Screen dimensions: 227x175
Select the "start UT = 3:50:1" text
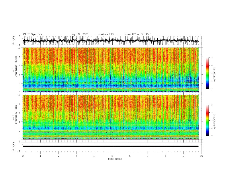tap(138, 34)
